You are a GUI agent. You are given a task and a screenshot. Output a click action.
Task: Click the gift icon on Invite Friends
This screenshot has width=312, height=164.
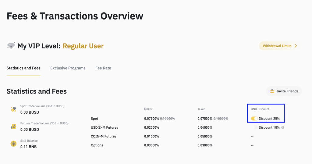(272, 91)
